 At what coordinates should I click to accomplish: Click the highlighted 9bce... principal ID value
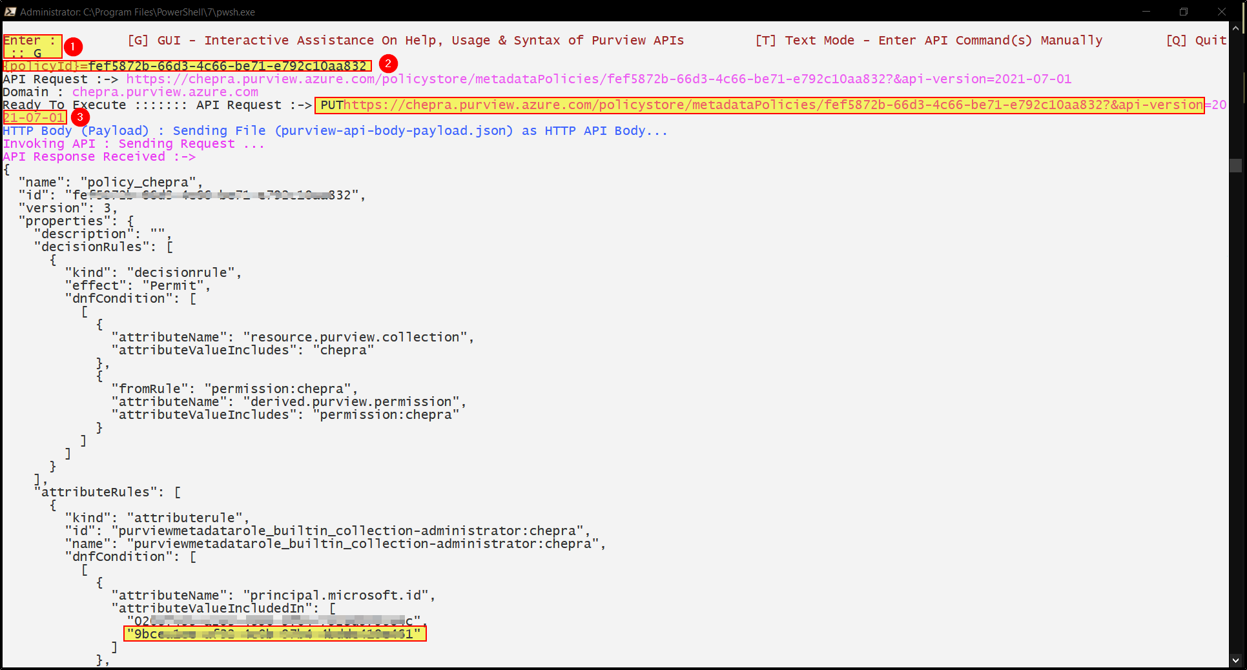tap(275, 634)
